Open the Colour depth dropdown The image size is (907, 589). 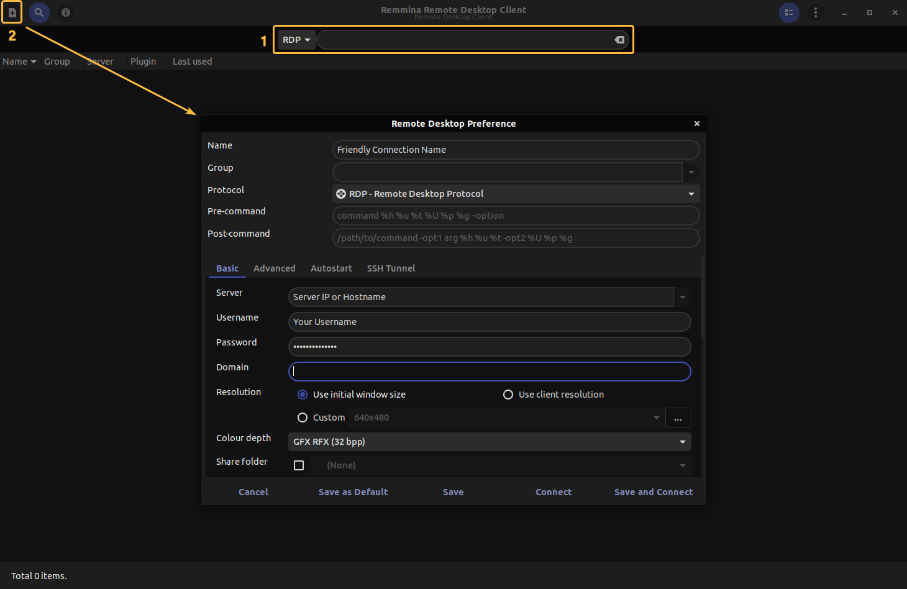tap(490, 442)
